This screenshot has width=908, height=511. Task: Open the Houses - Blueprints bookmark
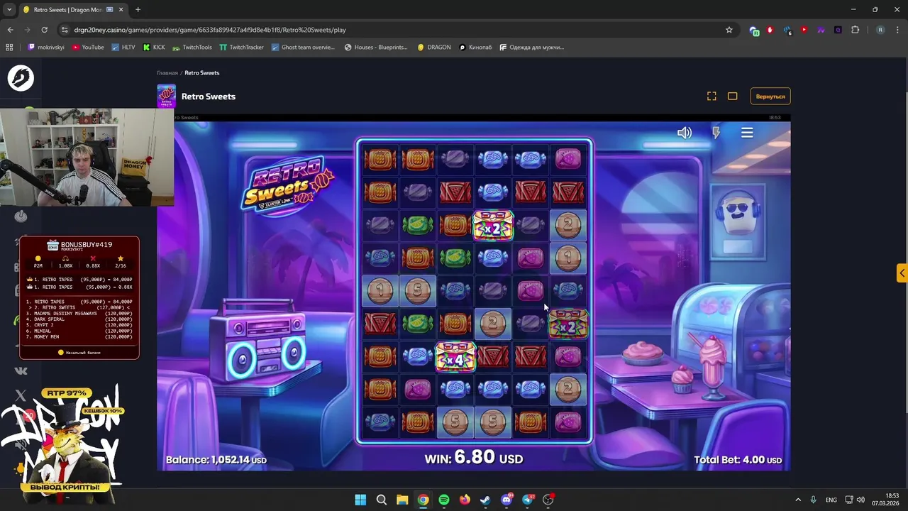[376, 47]
